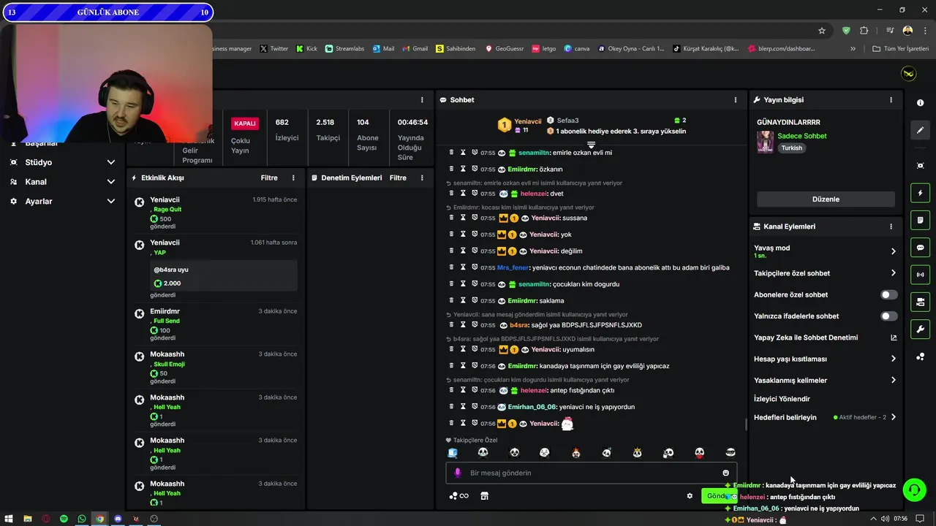
Task: Open Spotify from the taskbar
Action: [64, 519]
